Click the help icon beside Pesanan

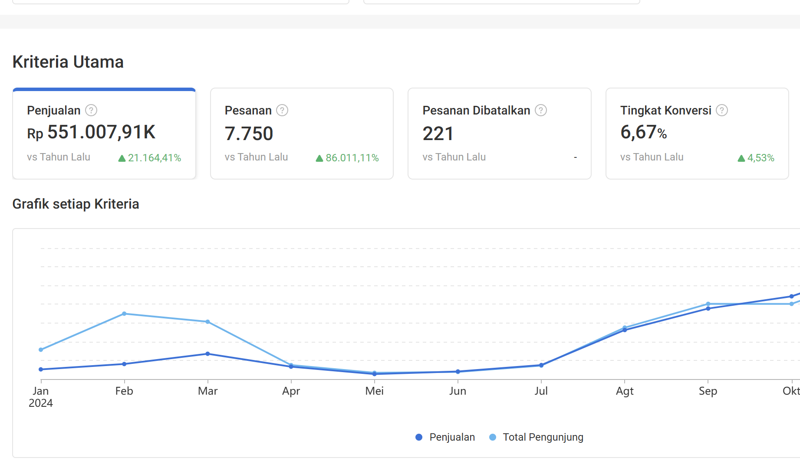[x=282, y=111]
